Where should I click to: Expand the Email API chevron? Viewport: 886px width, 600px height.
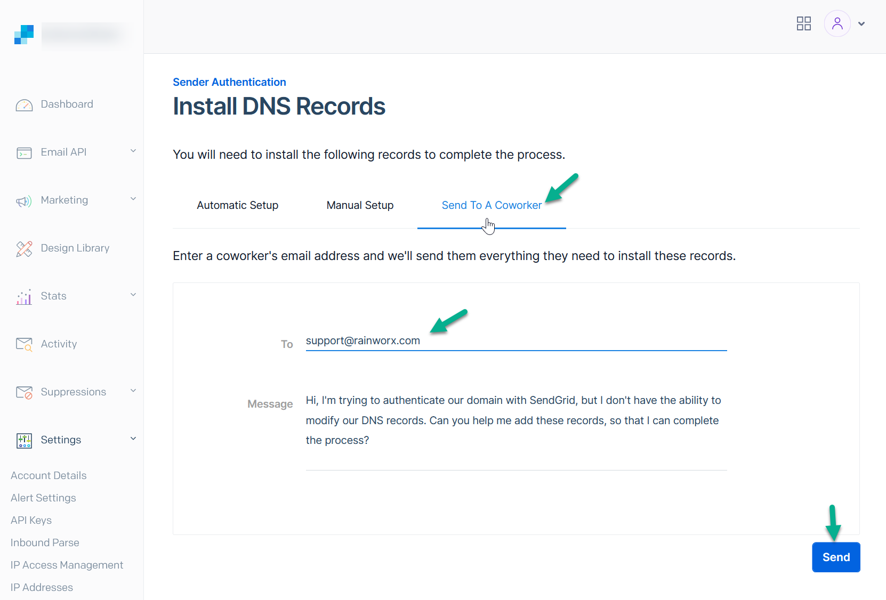(133, 151)
